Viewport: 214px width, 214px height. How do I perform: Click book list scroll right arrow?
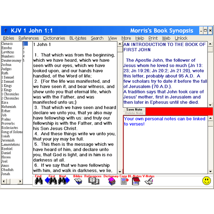[x=20, y=181]
